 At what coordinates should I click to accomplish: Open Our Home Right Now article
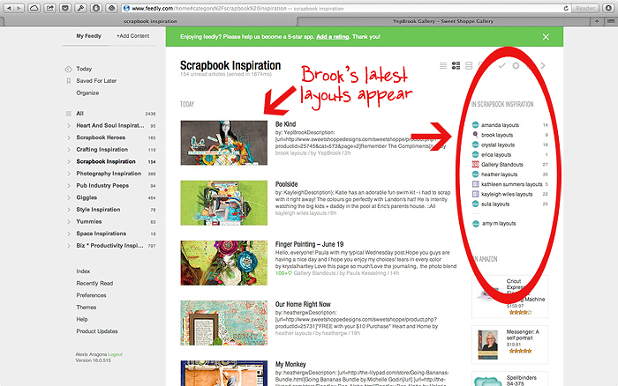pos(303,304)
